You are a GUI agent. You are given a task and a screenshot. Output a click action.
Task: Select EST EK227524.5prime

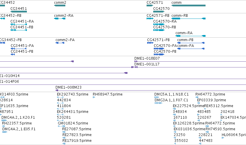174,109
